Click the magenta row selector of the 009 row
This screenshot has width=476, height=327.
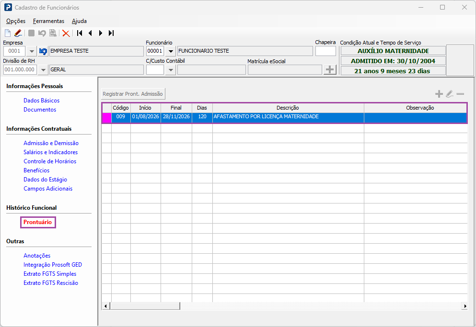107,118
